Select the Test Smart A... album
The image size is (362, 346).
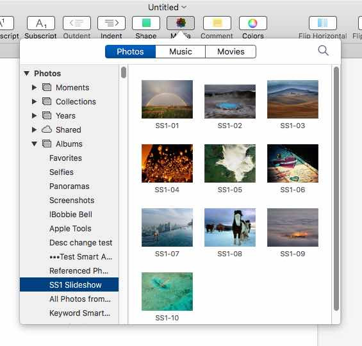(69, 257)
